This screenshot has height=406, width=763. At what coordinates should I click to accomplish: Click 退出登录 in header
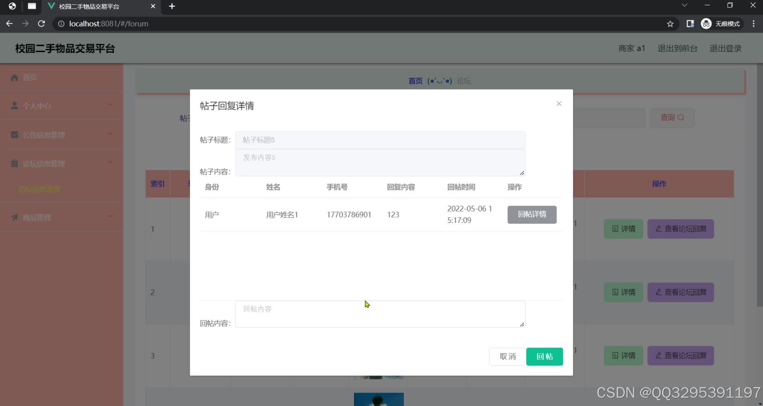coord(725,48)
